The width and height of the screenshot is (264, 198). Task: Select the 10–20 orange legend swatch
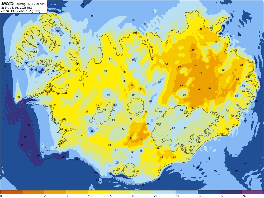pyautogui.click(x=33, y=192)
